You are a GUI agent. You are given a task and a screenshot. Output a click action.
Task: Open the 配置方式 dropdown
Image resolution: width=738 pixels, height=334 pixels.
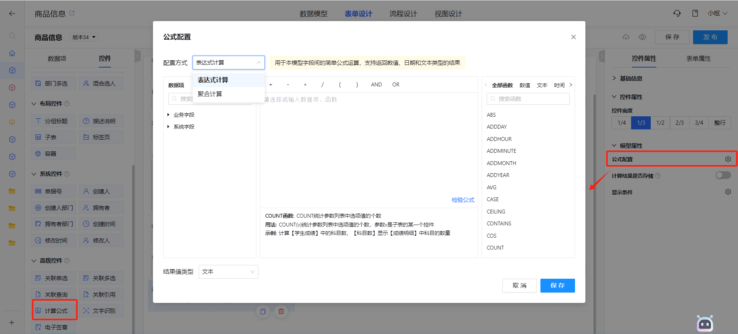228,63
